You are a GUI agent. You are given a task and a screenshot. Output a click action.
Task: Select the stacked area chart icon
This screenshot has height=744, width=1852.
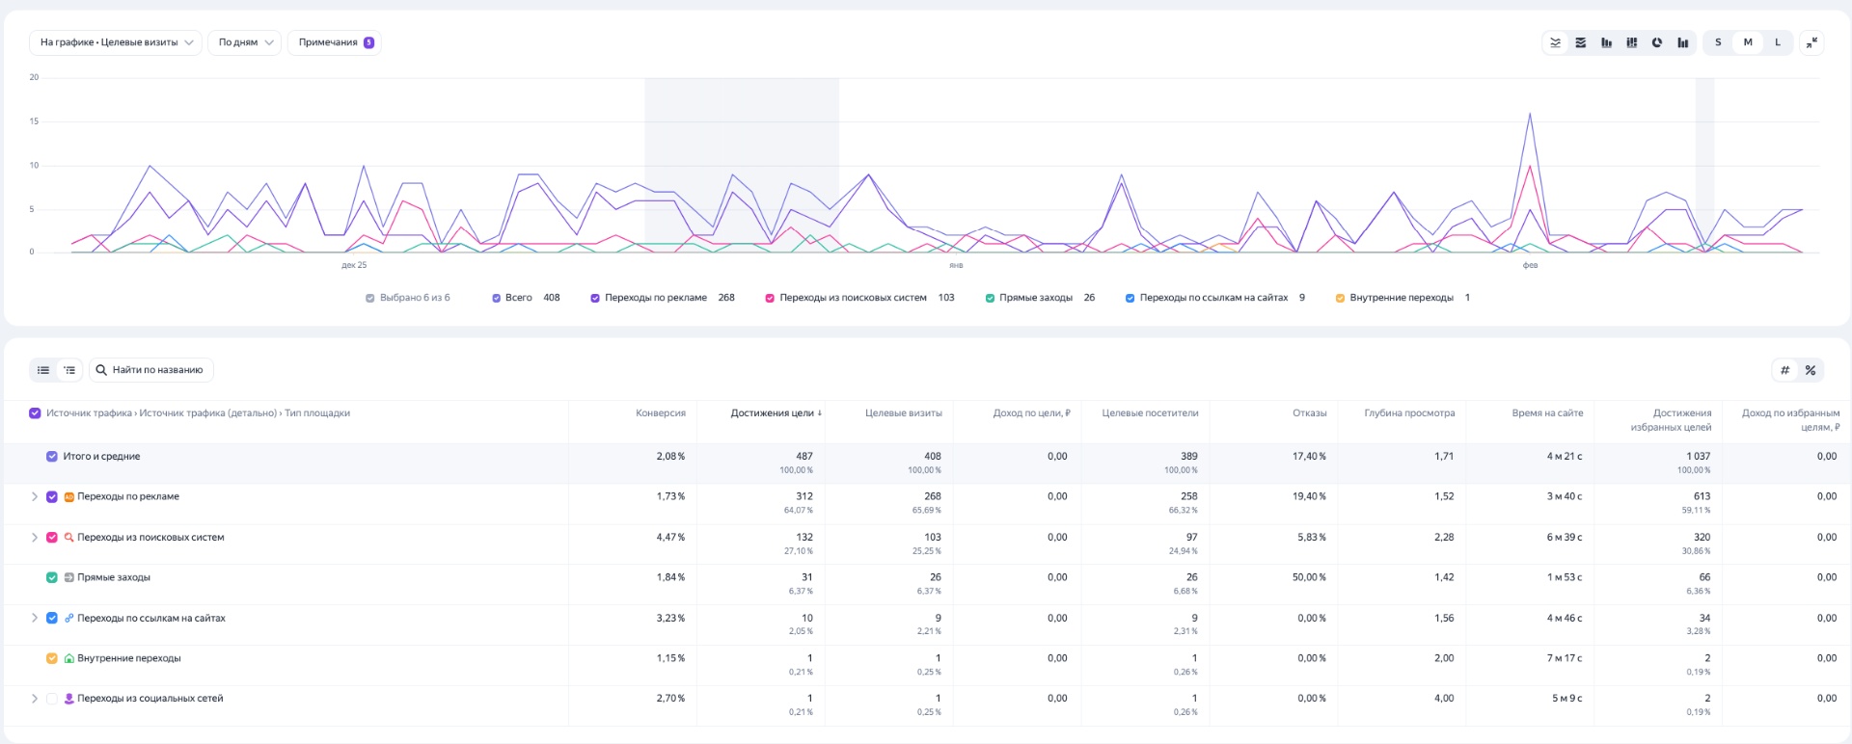pos(1581,42)
